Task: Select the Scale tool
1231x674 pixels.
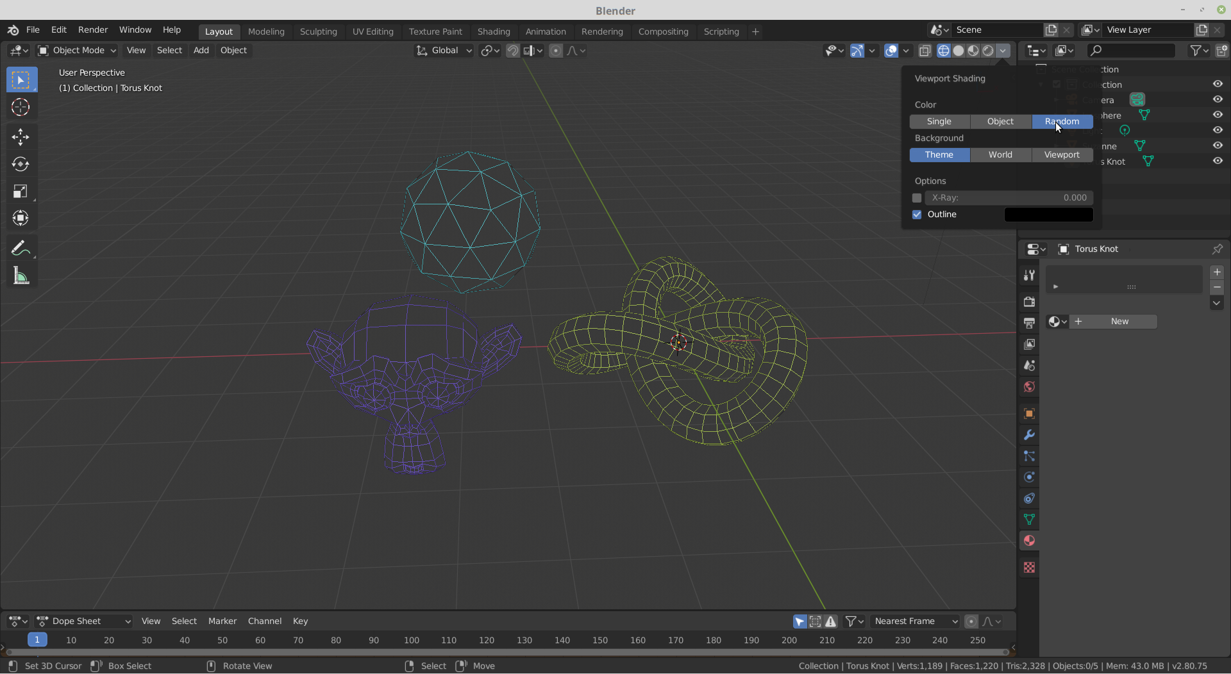Action: [21, 191]
